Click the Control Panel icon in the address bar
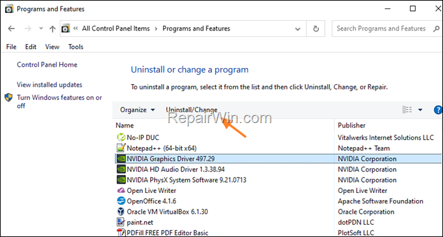The height and width of the screenshot is (237, 443). 66,28
